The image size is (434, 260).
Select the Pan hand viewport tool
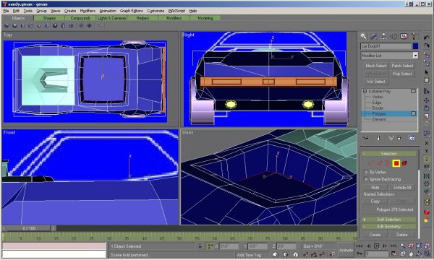point(411,253)
